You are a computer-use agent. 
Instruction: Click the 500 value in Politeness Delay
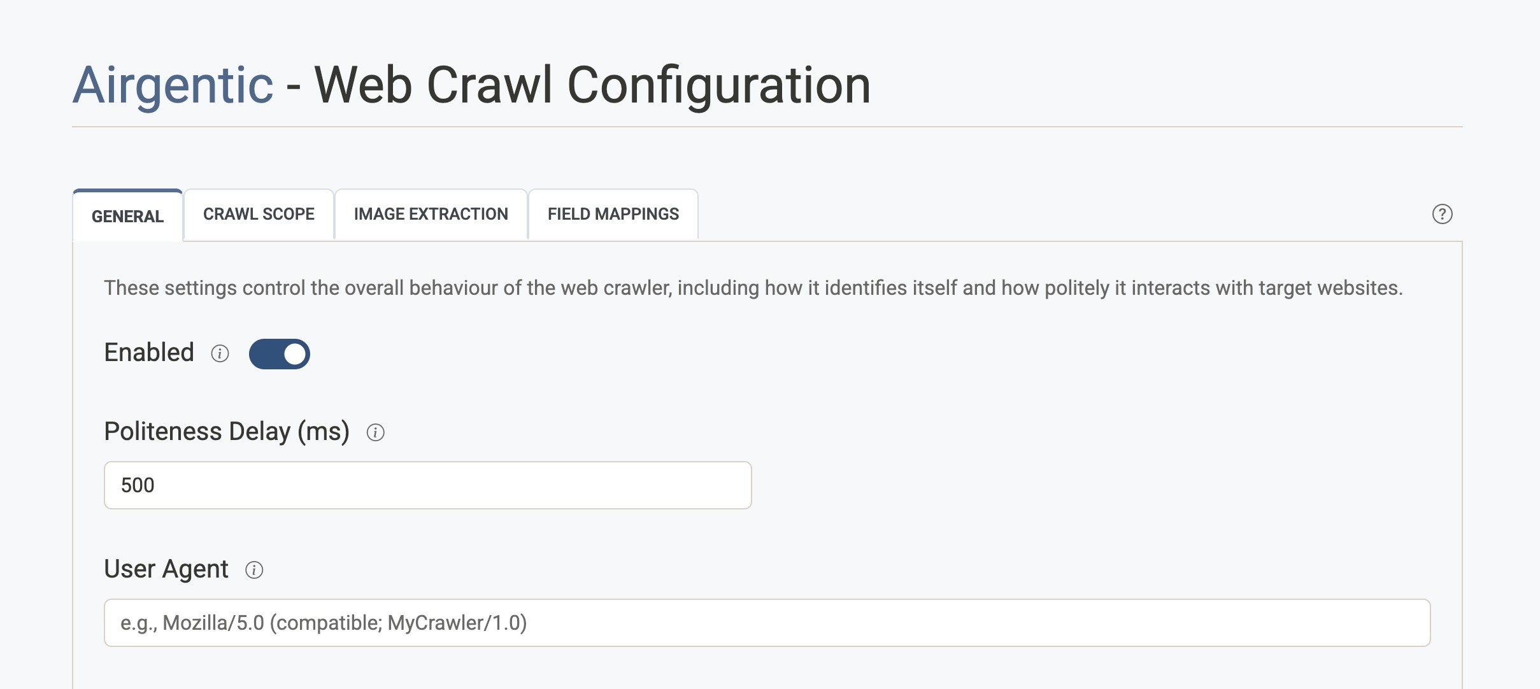138,485
